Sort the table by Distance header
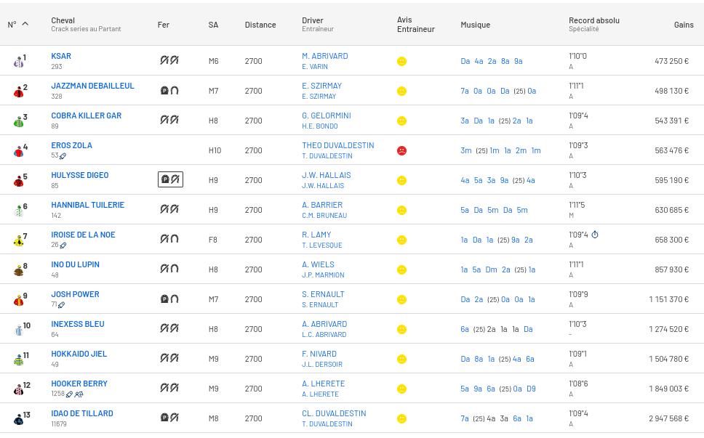 coord(260,25)
